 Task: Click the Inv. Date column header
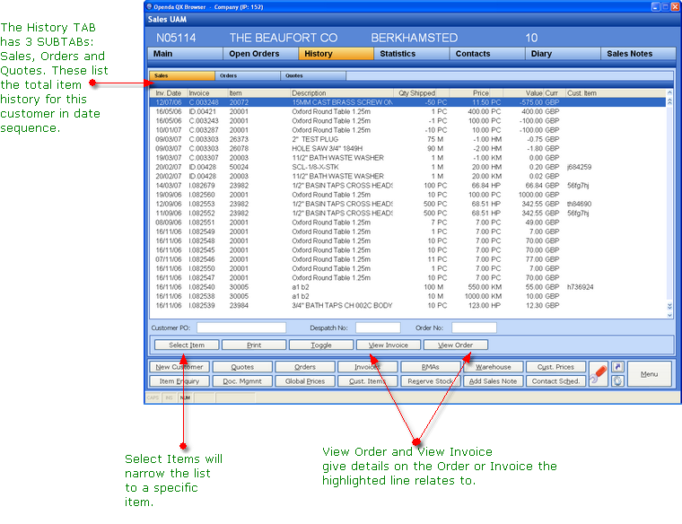coord(169,93)
